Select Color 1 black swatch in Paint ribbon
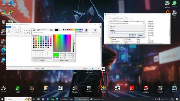The width and height of the screenshot is (180, 101). pyautogui.click(x=57, y=30)
